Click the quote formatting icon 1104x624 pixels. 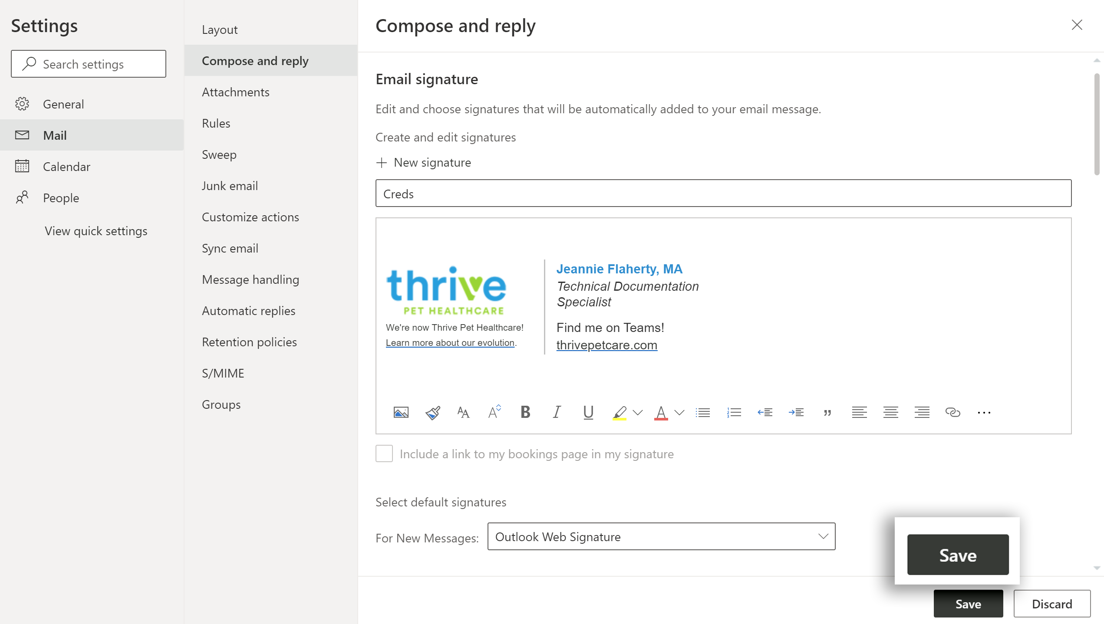pos(827,412)
